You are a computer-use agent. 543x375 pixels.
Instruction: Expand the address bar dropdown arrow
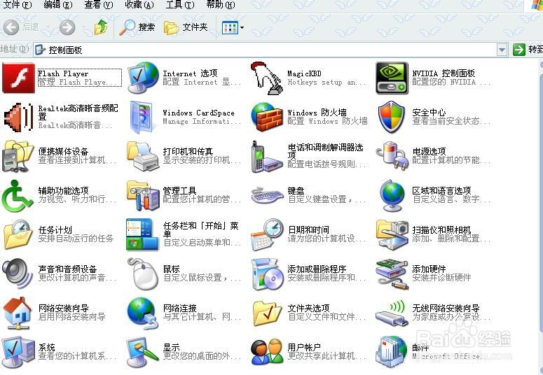[502, 50]
